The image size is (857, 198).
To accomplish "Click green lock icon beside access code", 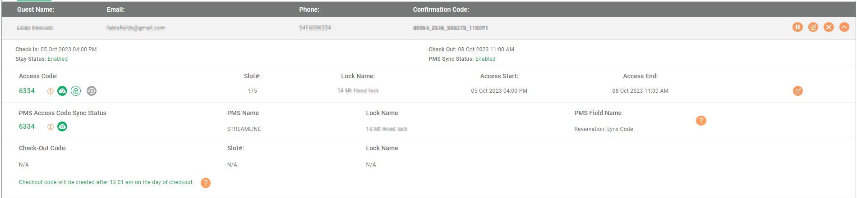I will tap(76, 91).
